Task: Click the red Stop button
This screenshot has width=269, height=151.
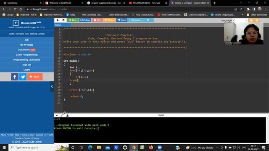Action: (98, 20)
